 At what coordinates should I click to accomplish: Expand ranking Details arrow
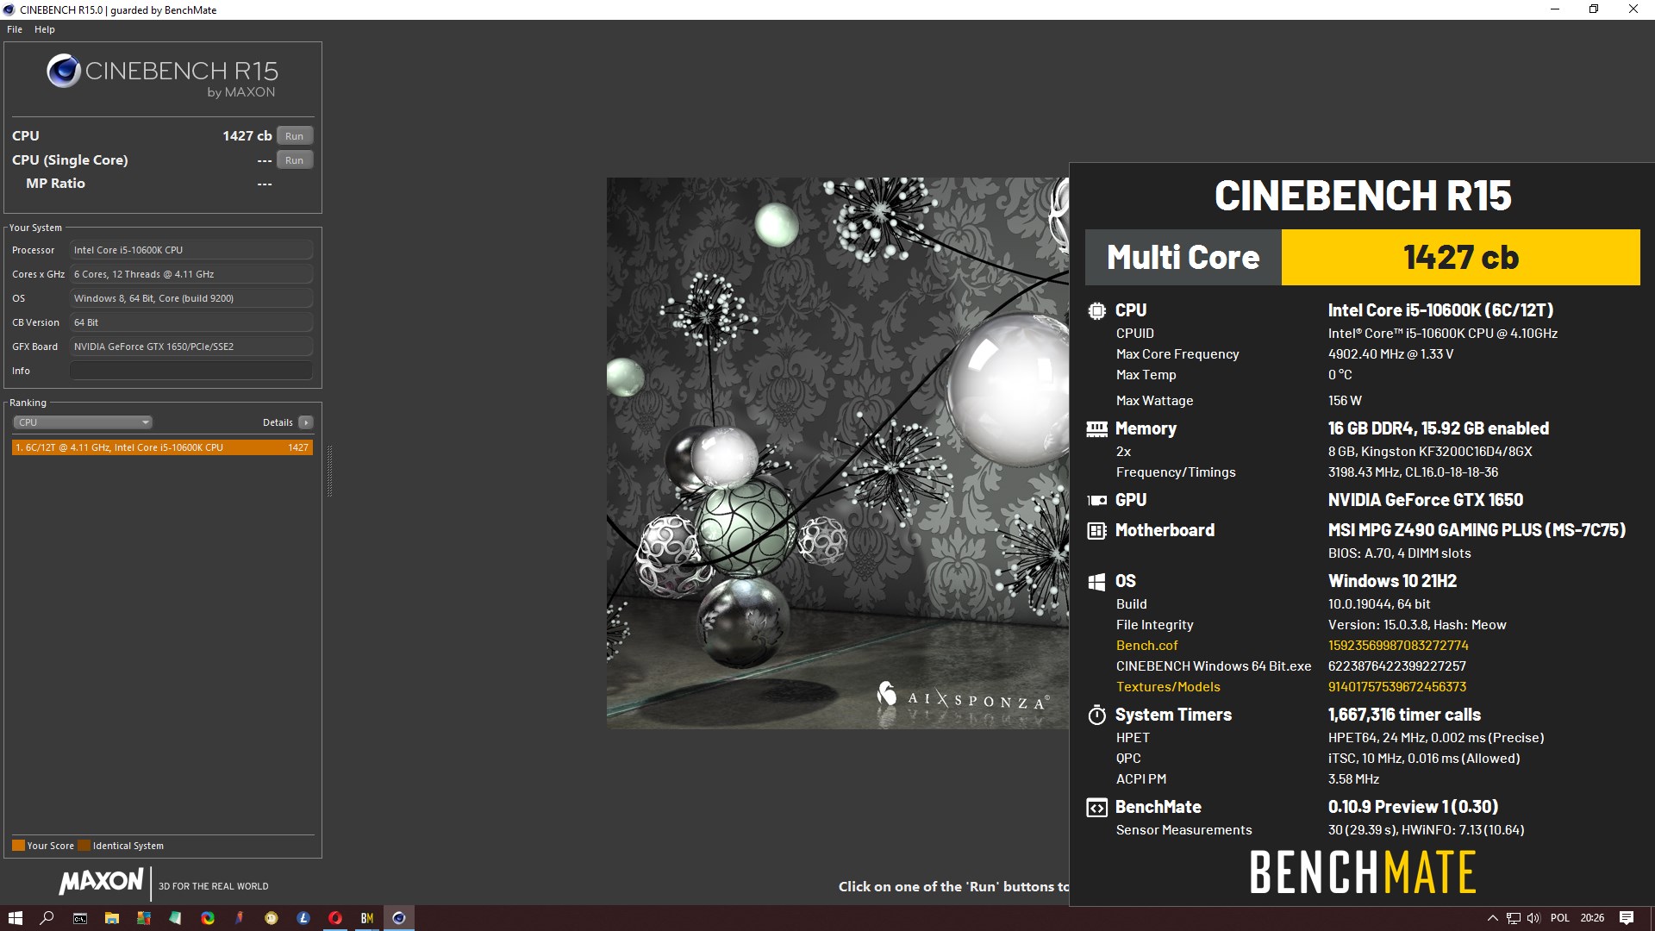click(x=305, y=422)
